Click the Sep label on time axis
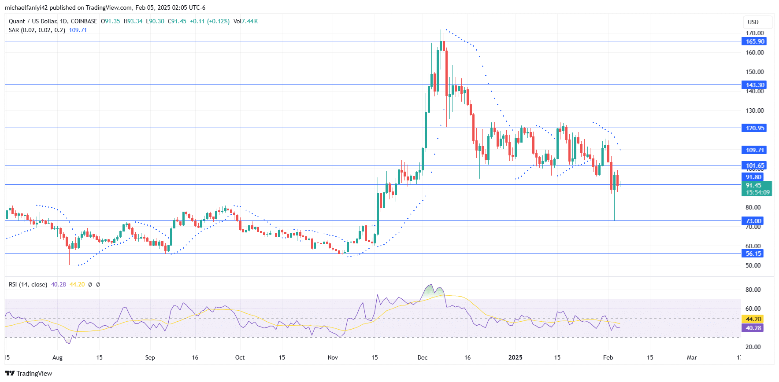 pos(150,357)
